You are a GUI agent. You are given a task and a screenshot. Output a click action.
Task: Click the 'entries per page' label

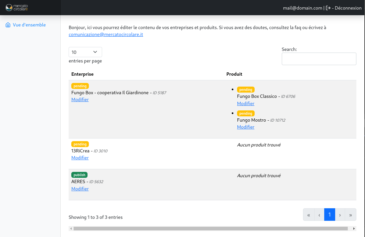click(x=85, y=61)
